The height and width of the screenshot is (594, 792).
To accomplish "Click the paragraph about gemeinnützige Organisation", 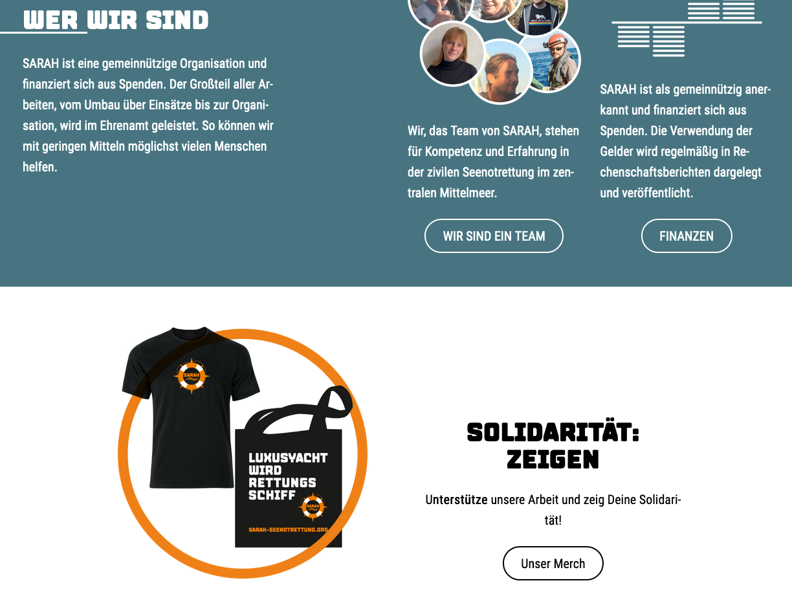I will [148, 115].
